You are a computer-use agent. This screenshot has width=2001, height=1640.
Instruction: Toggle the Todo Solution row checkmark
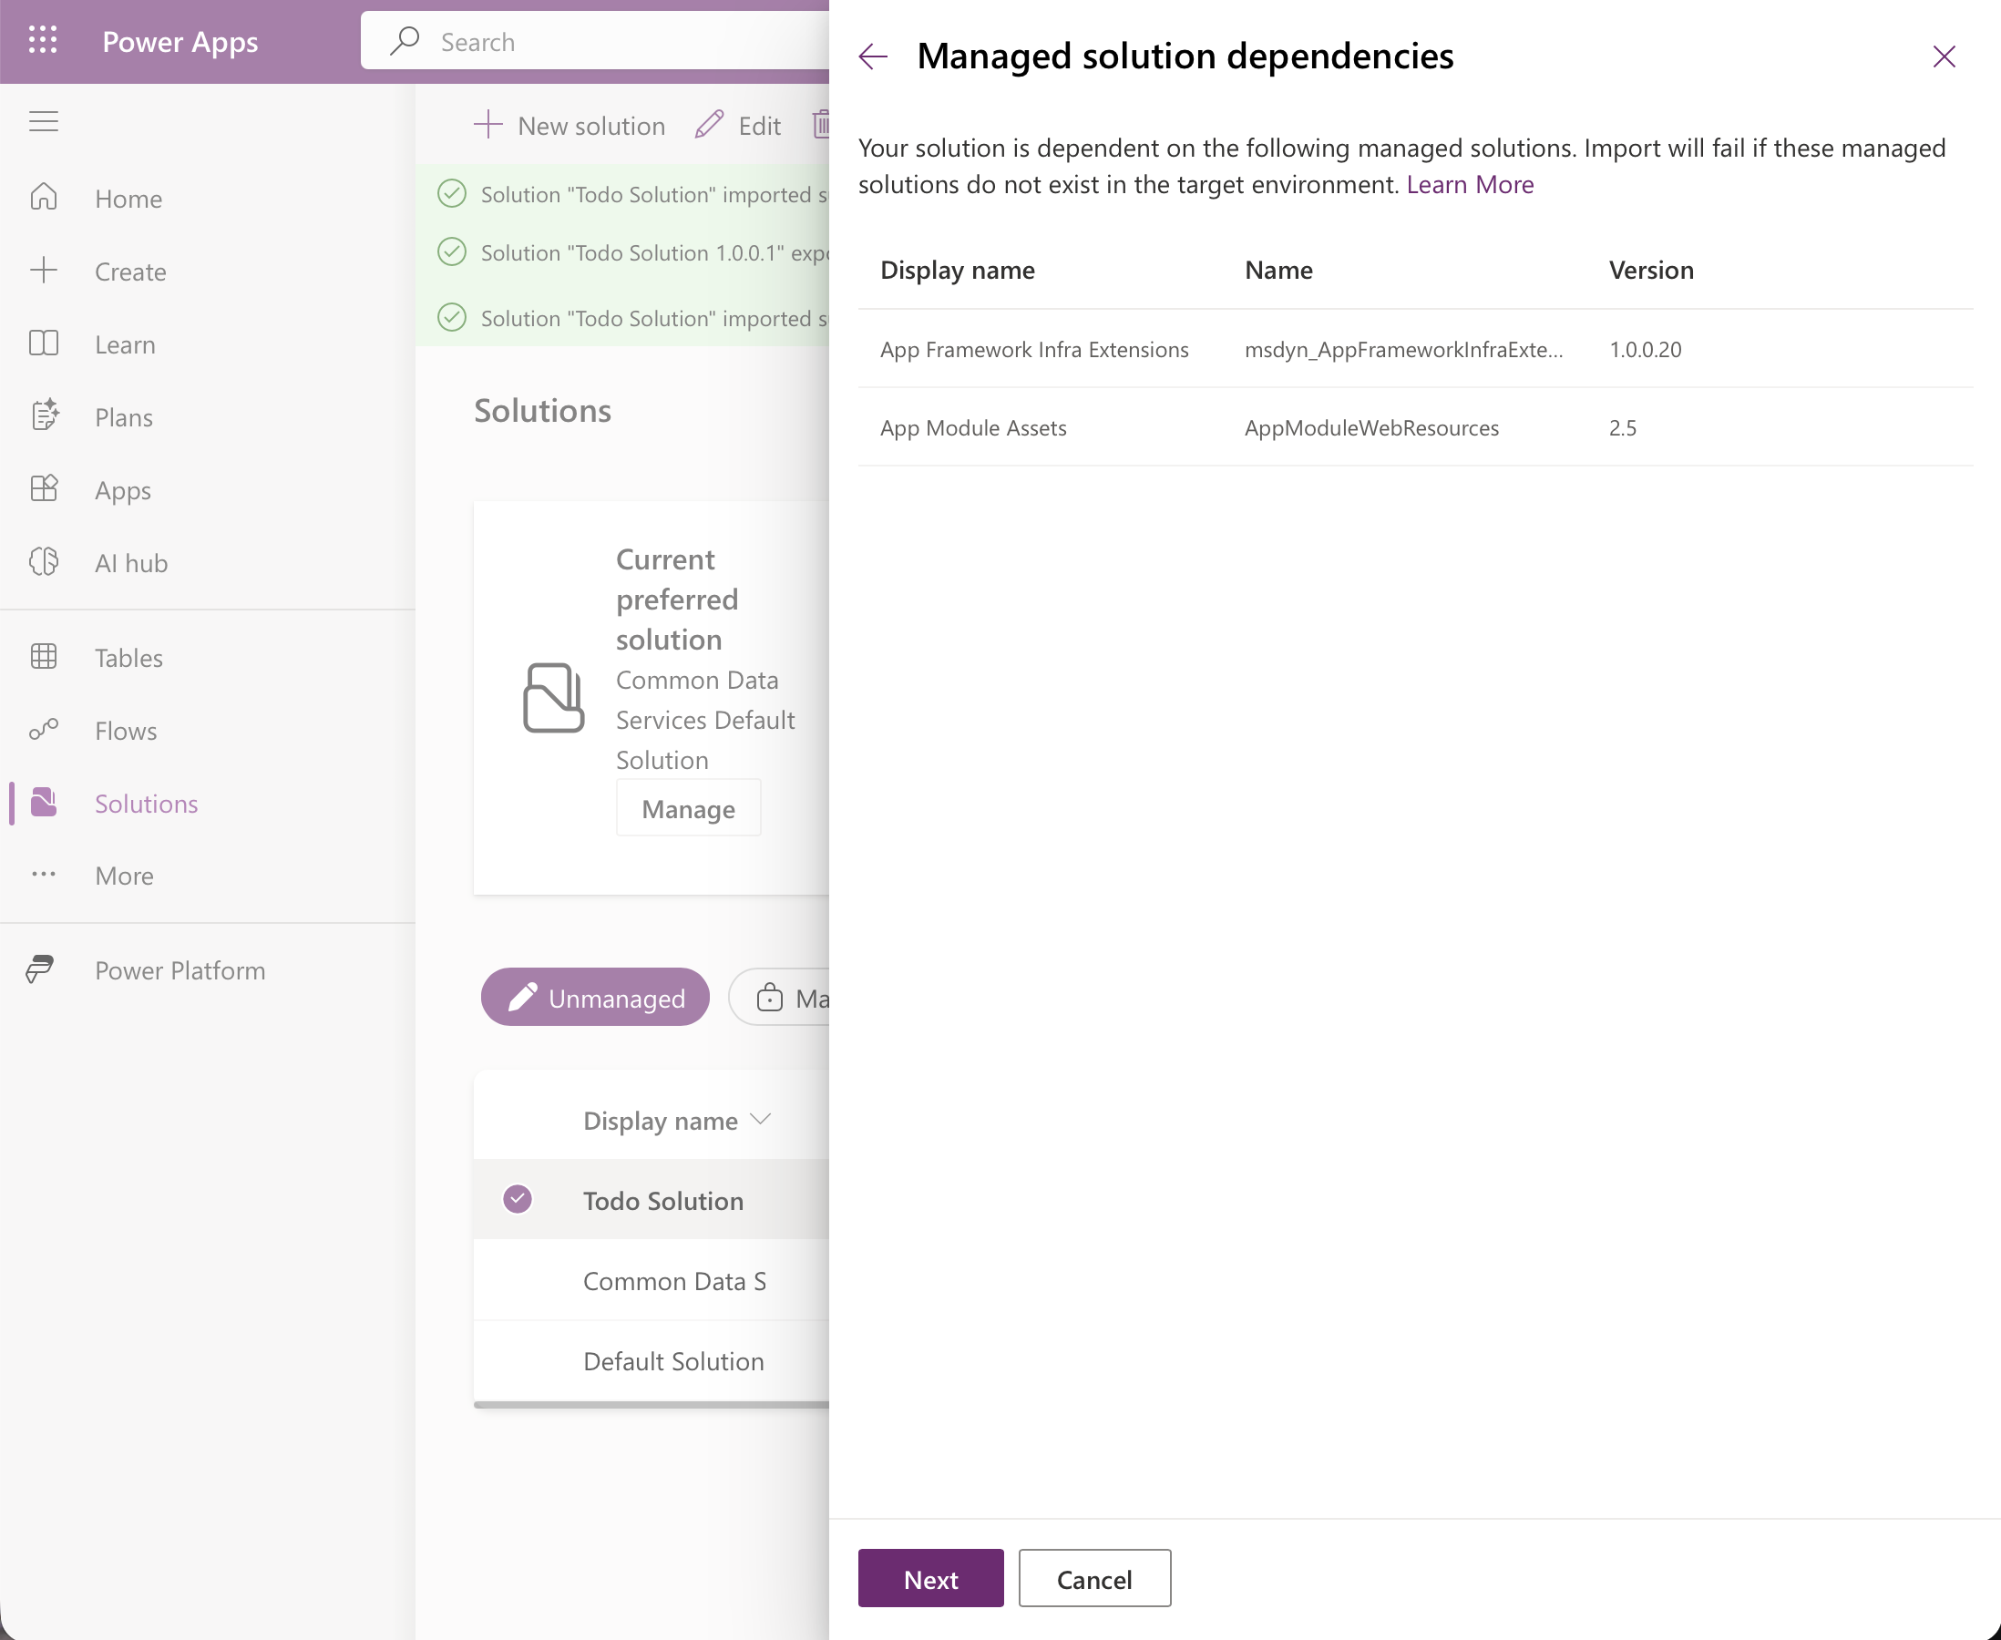517,1199
